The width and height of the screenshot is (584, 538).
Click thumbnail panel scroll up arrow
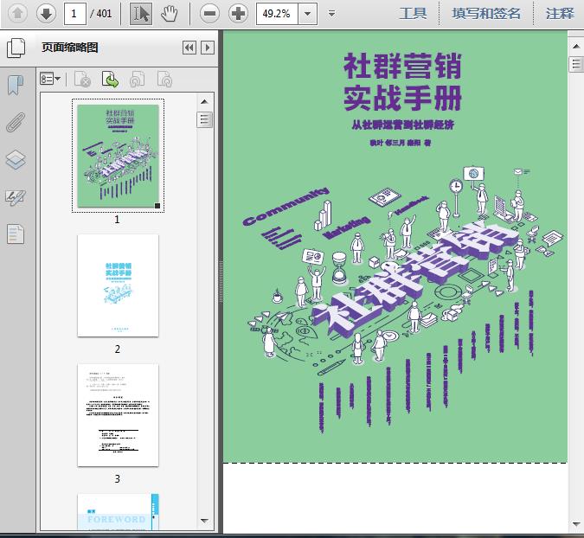click(x=204, y=102)
